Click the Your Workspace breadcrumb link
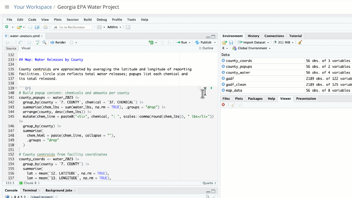 click(x=33, y=7)
